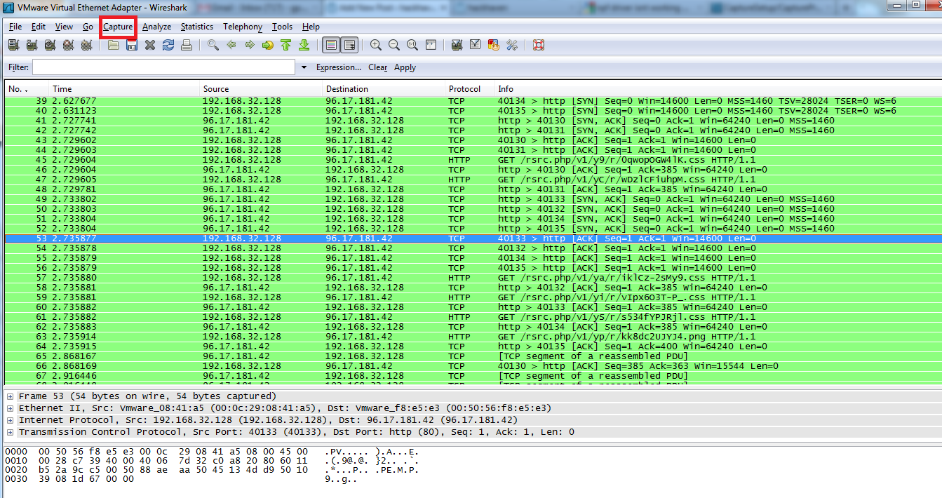
Task: Zoom out the packet text
Action: (x=393, y=45)
